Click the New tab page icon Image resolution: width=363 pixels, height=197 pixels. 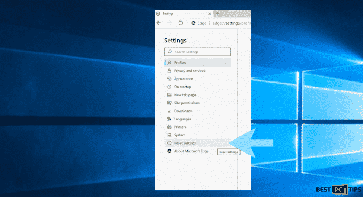pyautogui.click(x=169, y=95)
